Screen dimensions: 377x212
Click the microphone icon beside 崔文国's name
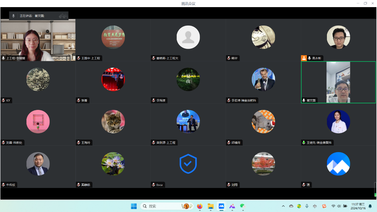[304, 101]
